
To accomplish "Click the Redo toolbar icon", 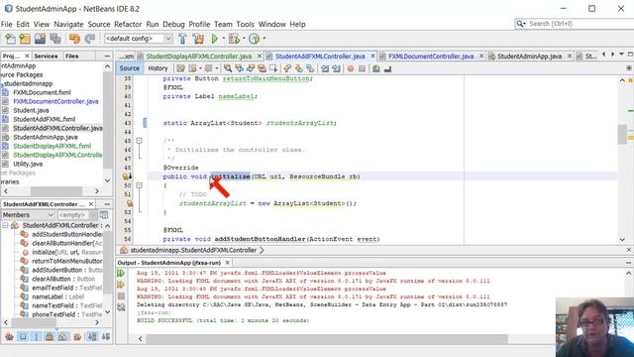I will pyautogui.click(x=89, y=39).
